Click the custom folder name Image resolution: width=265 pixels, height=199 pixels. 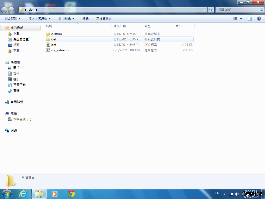(x=56, y=34)
